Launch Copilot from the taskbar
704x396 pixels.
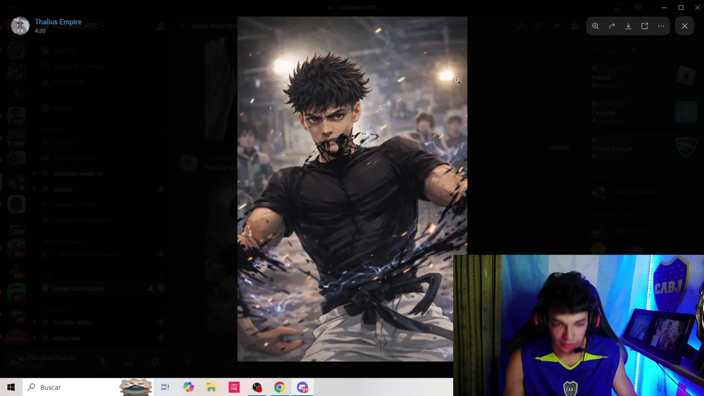click(x=189, y=387)
